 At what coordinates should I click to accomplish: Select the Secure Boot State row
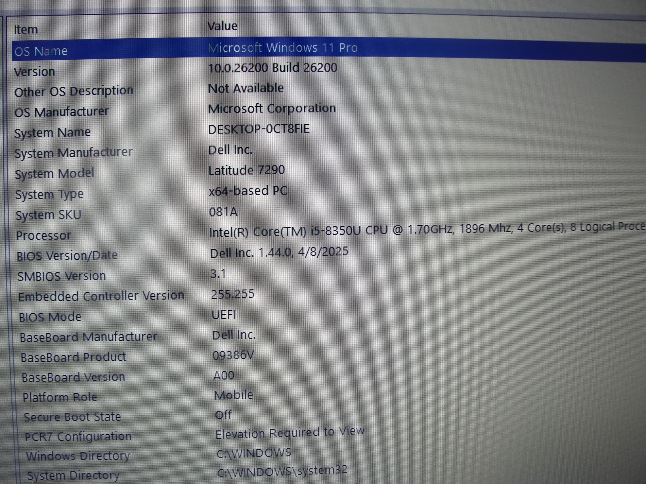(73, 417)
